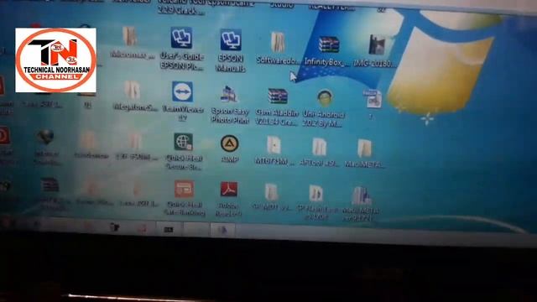Launch Epson Easy Photo Print

point(229,95)
